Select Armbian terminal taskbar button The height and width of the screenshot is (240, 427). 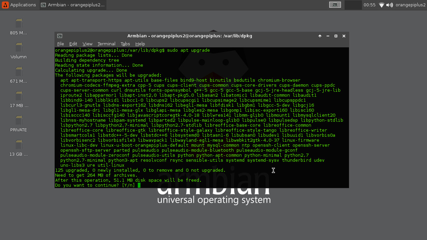coord(73,5)
